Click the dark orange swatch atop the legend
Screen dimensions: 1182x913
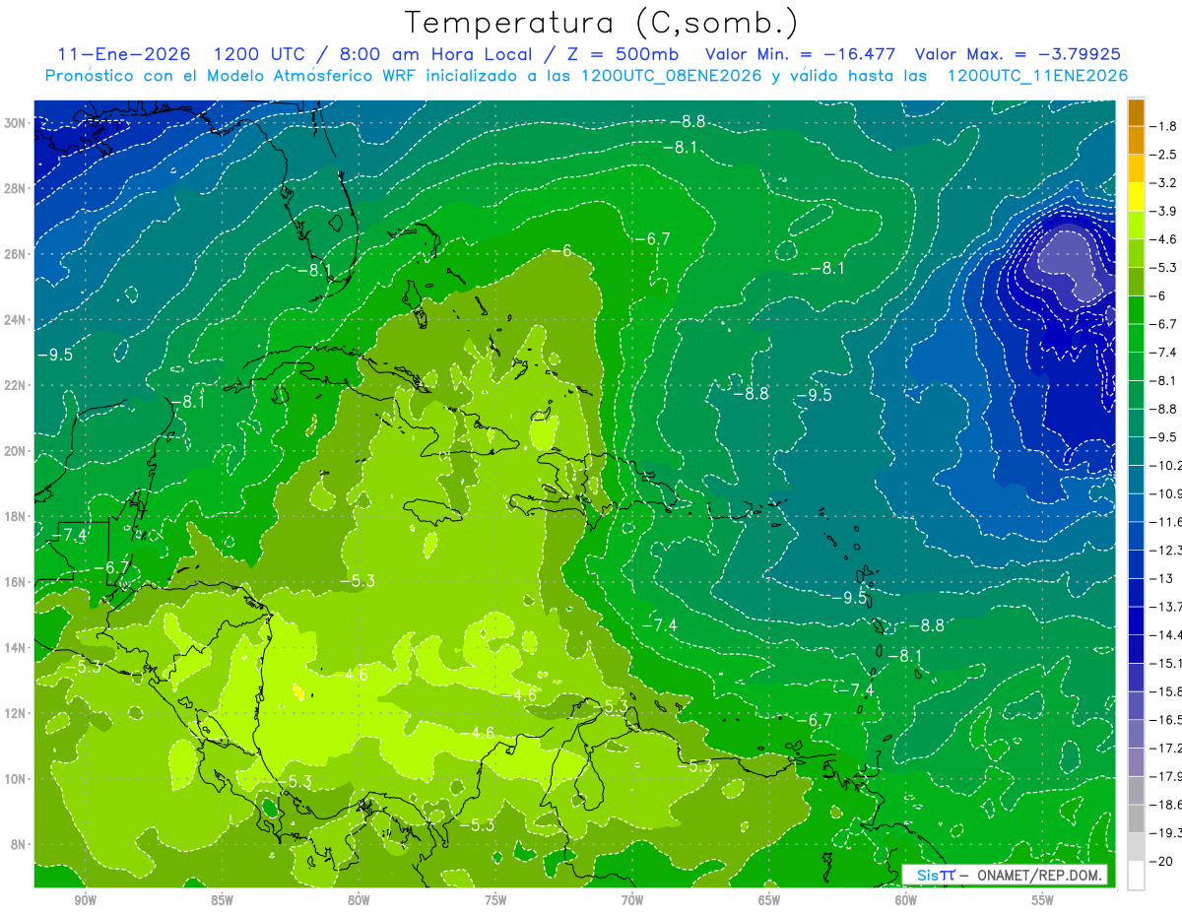[x=1136, y=112]
